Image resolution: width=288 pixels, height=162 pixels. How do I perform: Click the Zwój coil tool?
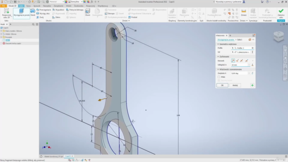point(40,17)
